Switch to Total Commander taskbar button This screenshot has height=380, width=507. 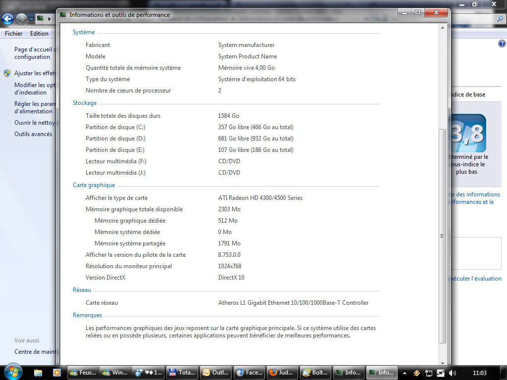(x=182, y=373)
